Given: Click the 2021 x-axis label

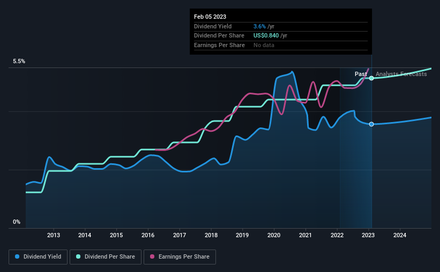Looking at the screenshot, I should pos(305,235).
